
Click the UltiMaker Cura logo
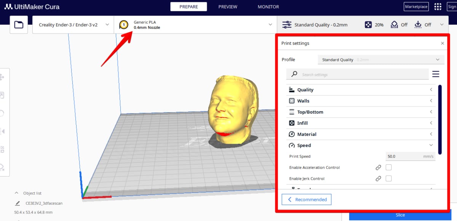click(x=32, y=6)
